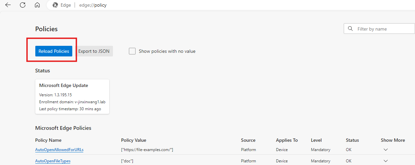Open the browser home page icon
The height and width of the screenshot is (165, 415).
coord(37,5)
